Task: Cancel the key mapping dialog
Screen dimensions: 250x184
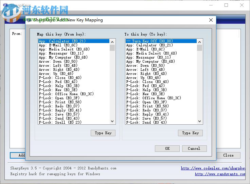Action: [194, 148]
